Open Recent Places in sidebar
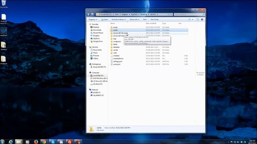Screen dimensions: 257x144 [98, 33]
